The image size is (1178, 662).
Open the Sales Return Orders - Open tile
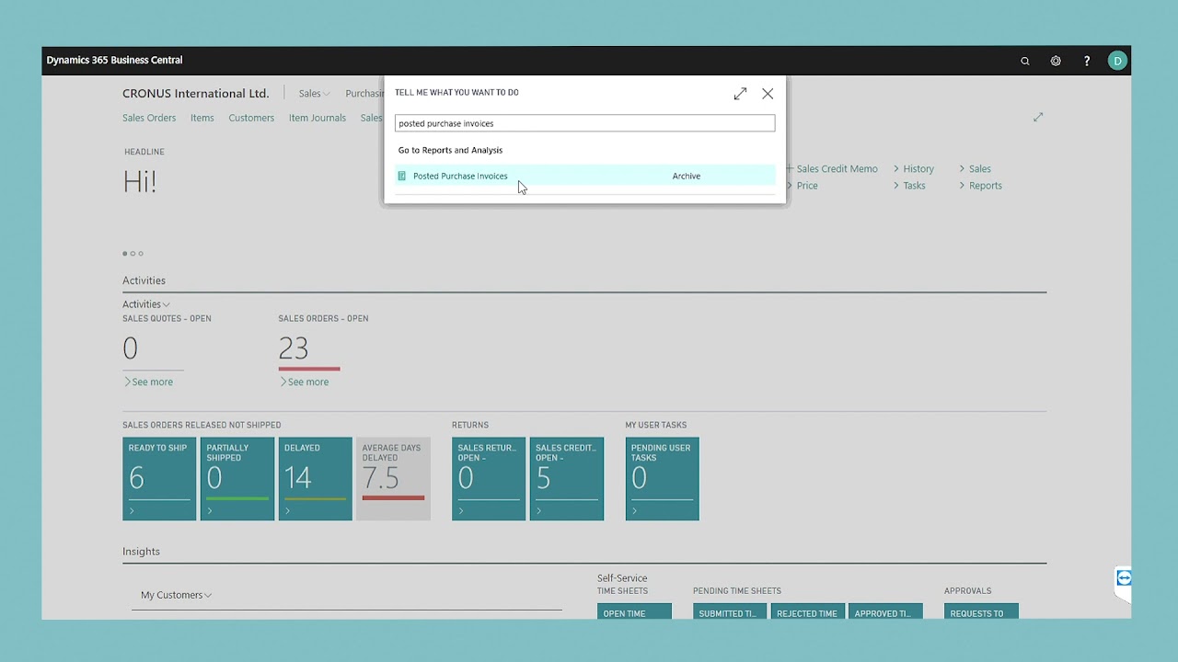489,479
